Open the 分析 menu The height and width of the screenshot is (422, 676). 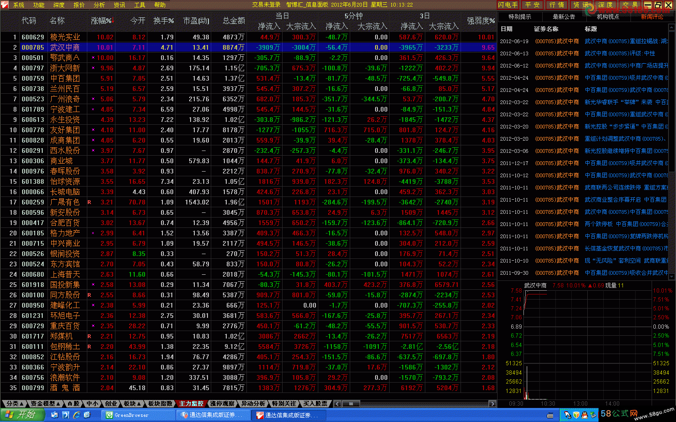click(x=100, y=5)
